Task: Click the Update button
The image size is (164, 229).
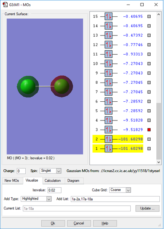Action: click(x=147, y=208)
